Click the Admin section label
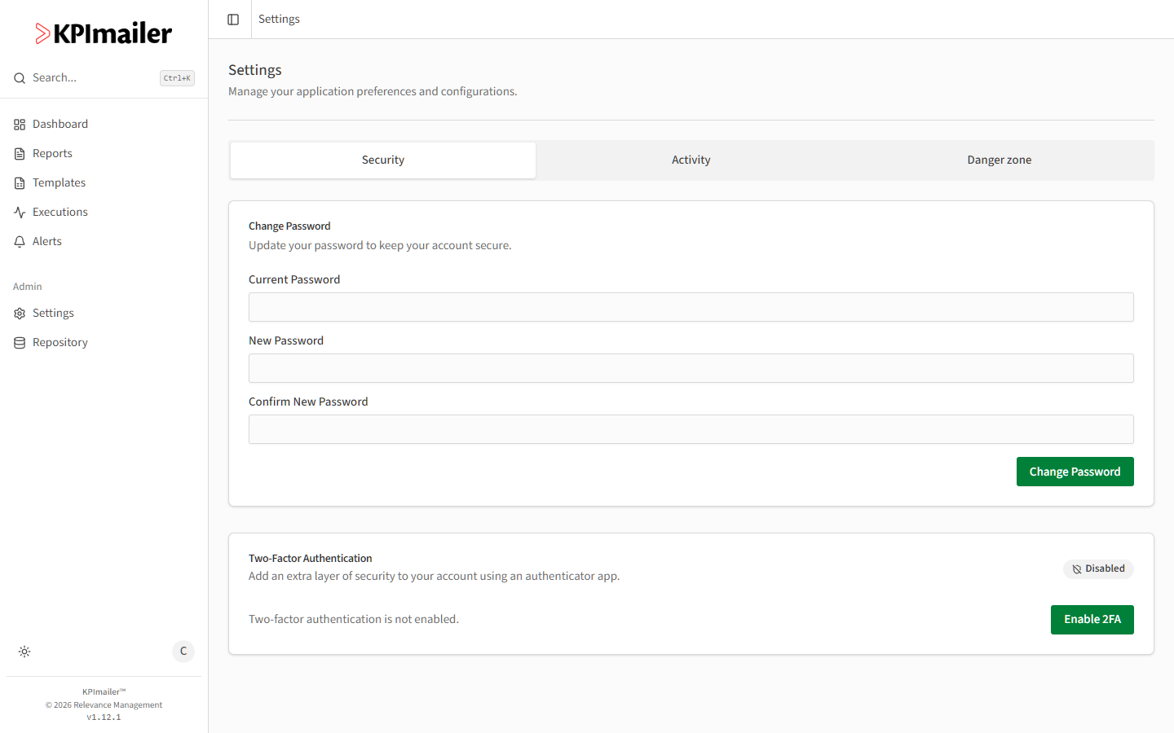The height and width of the screenshot is (733, 1174). [x=28, y=287]
